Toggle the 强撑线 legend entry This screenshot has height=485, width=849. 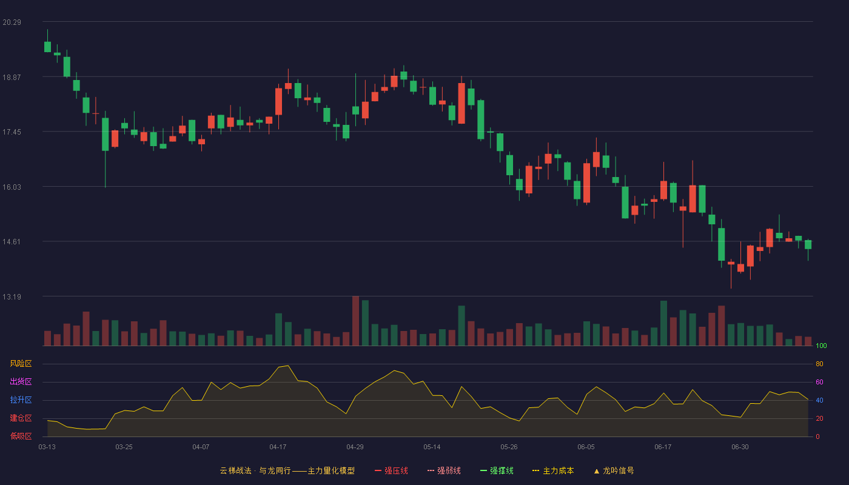(x=497, y=470)
